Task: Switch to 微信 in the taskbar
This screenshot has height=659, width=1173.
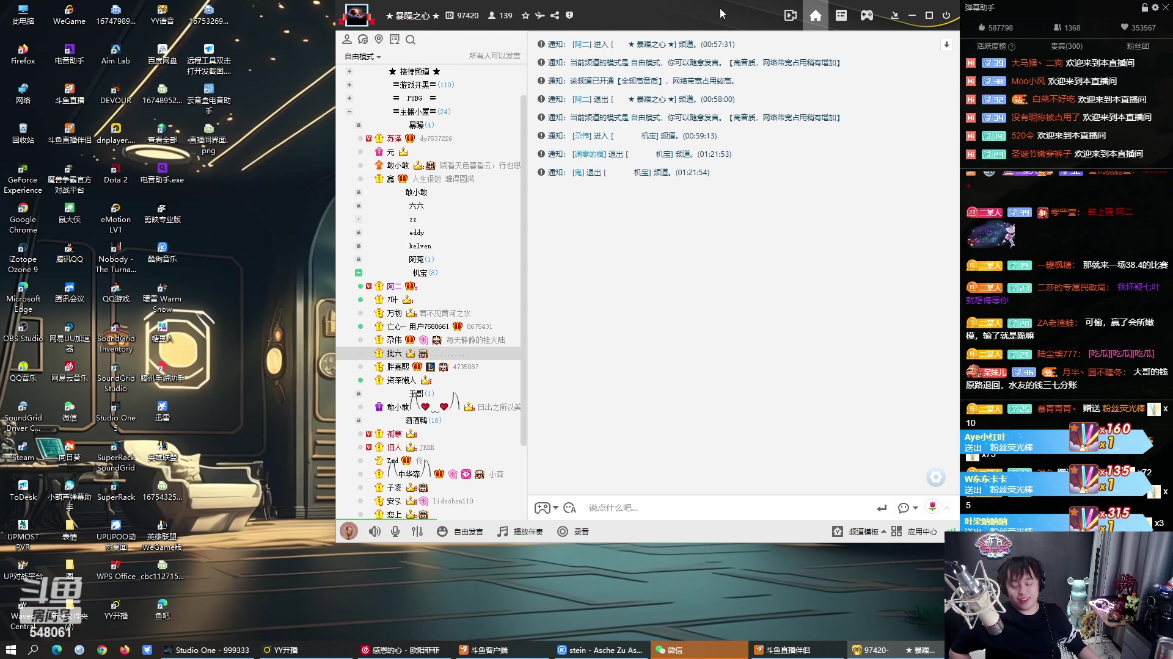Action: click(699, 650)
